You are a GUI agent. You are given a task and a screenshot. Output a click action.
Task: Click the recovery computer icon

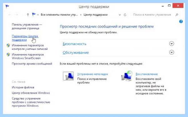pyautogui.click(x=127, y=76)
